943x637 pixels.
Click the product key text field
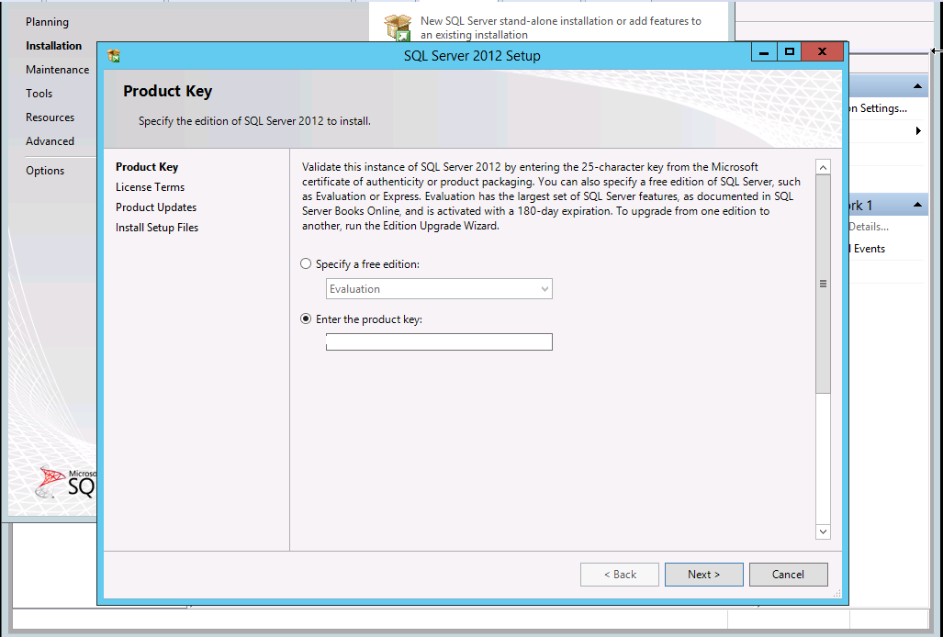(x=439, y=342)
